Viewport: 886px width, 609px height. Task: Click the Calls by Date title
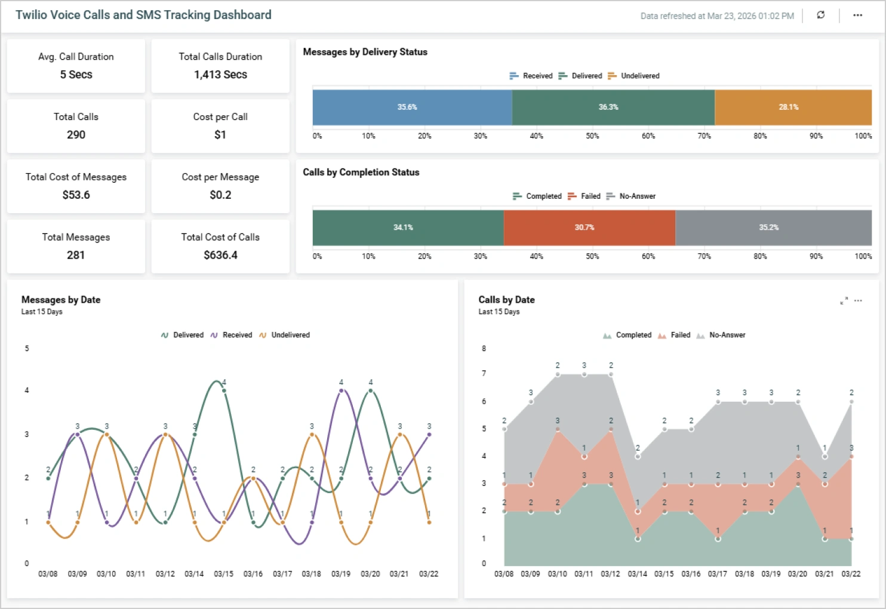pyautogui.click(x=506, y=300)
